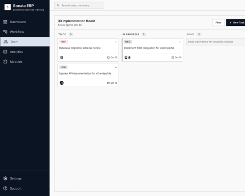Click the Oct 15 due date
The height and width of the screenshot is (196, 245).
click(114, 83)
